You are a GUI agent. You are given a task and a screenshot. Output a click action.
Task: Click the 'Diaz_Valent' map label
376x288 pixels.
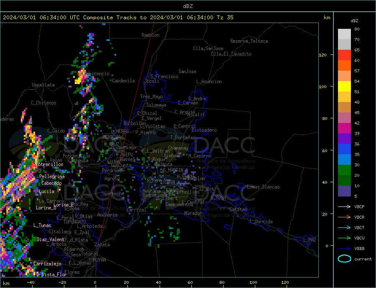(51, 240)
